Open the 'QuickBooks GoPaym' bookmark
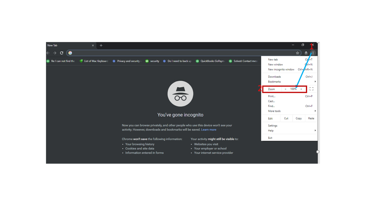Viewport: 366px width, 206px height. point(210,61)
